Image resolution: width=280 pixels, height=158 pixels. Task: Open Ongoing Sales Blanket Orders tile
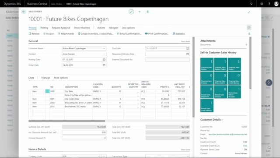point(220,65)
